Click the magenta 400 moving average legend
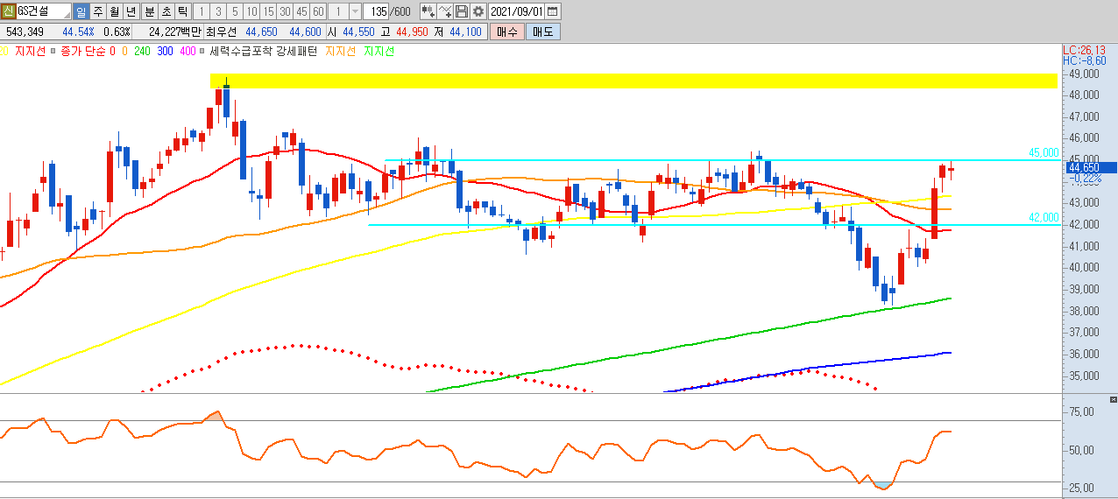Image resolution: width=1118 pixels, height=499 pixels. tap(187, 52)
